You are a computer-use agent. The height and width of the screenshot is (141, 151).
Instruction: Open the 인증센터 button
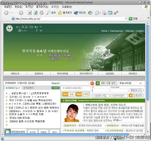coord(136,96)
